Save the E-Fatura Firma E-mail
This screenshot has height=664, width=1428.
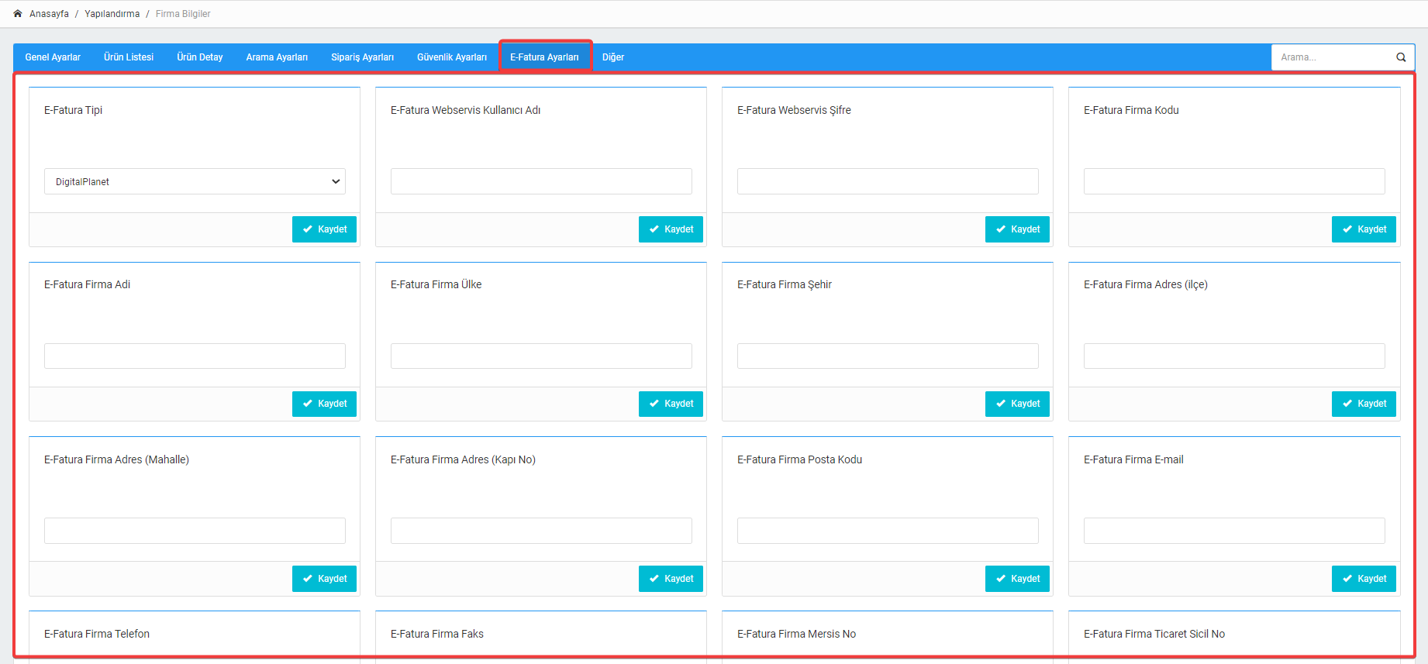coord(1364,579)
